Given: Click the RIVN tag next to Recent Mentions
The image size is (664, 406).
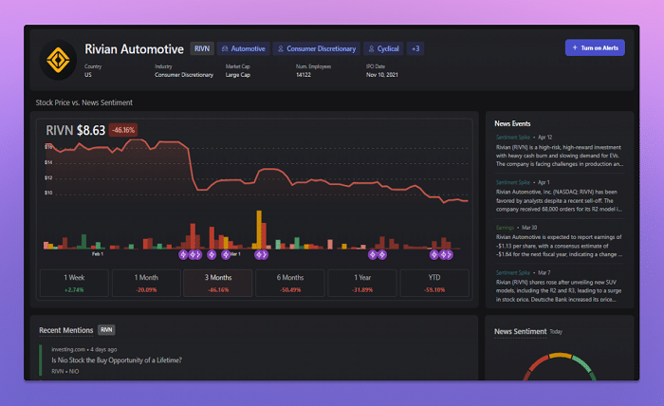Looking at the screenshot, I should pyautogui.click(x=106, y=330).
